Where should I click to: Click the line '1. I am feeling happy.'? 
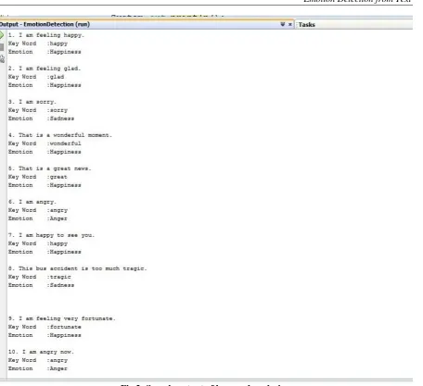coord(46,35)
